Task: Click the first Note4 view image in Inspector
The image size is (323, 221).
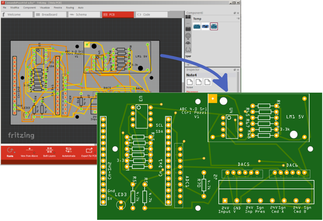Action: click(x=189, y=82)
